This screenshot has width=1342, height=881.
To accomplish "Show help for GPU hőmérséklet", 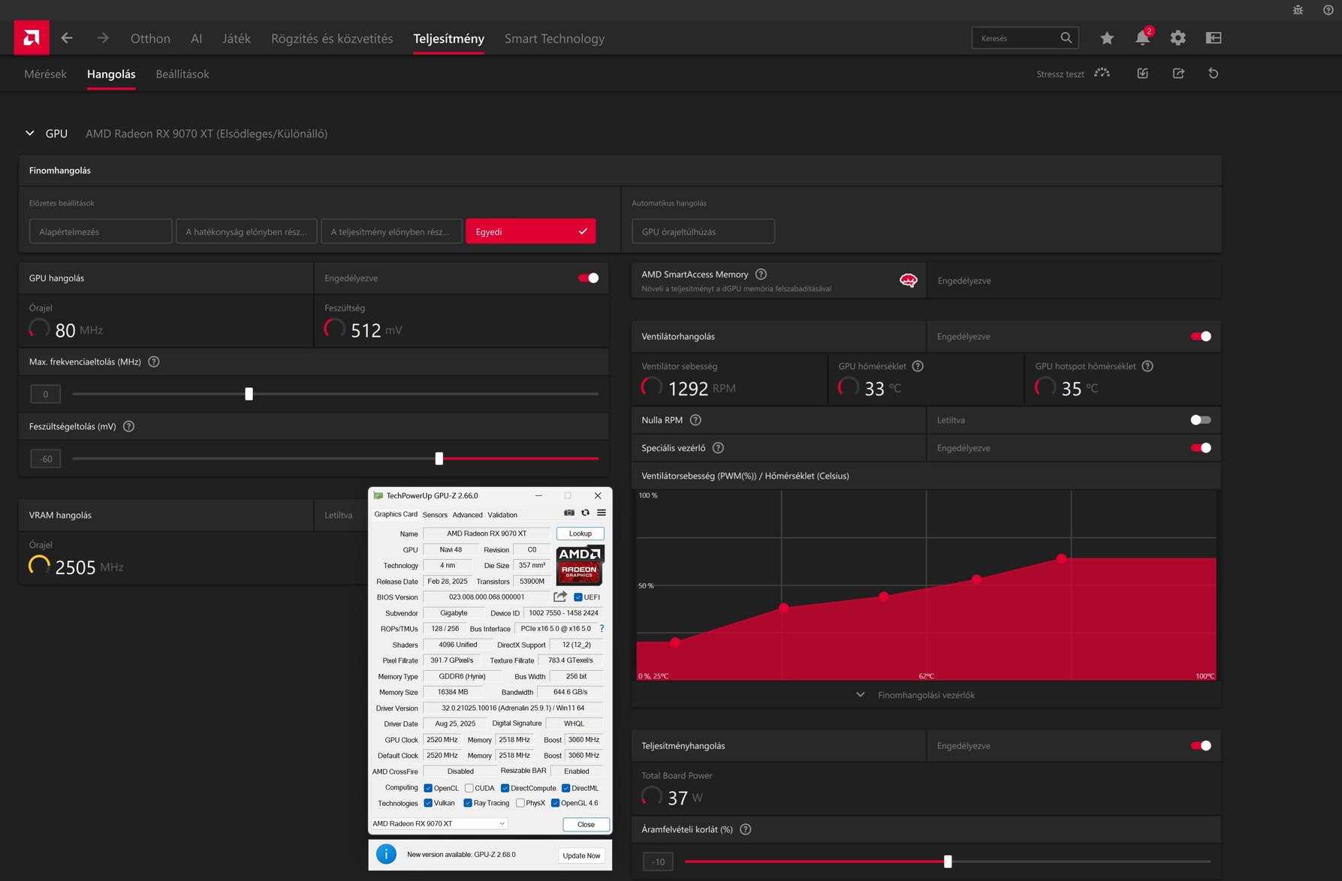I will (x=918, y=366).
